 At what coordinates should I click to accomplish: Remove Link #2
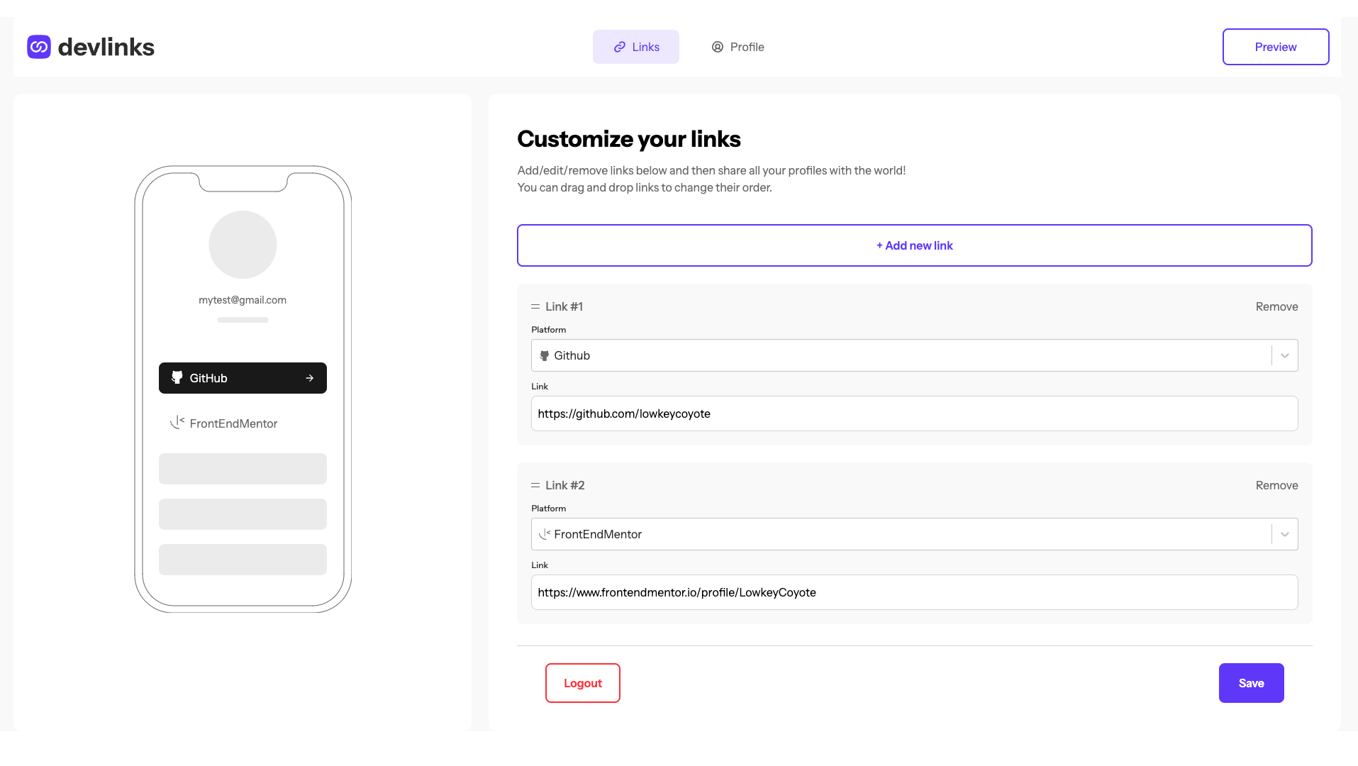[x=1276, y=485]
